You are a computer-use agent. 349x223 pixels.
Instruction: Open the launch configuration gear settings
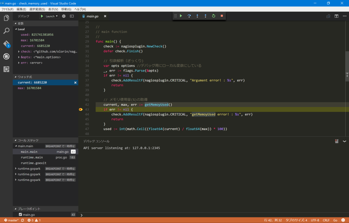click(x=63, y=16)
